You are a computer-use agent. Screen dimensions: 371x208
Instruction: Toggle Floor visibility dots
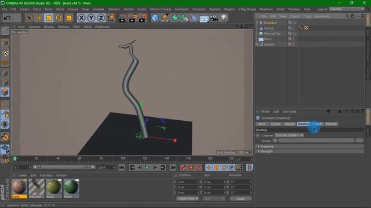(x=293, y=39)
